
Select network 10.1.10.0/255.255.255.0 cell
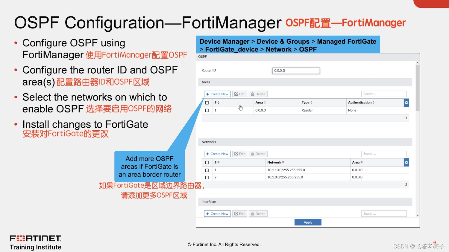[x=286, y=170]
